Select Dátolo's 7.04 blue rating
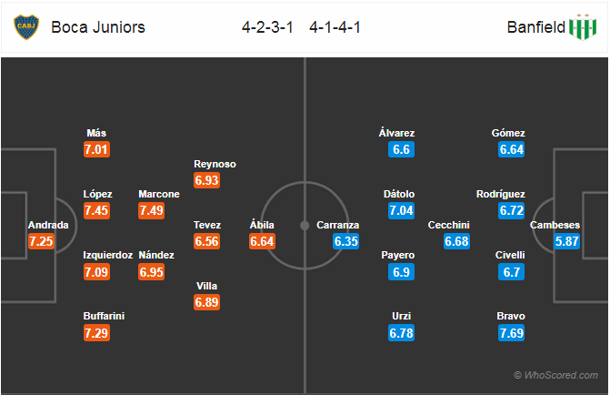Screen dimensions: 610x395 coord(401,211)
